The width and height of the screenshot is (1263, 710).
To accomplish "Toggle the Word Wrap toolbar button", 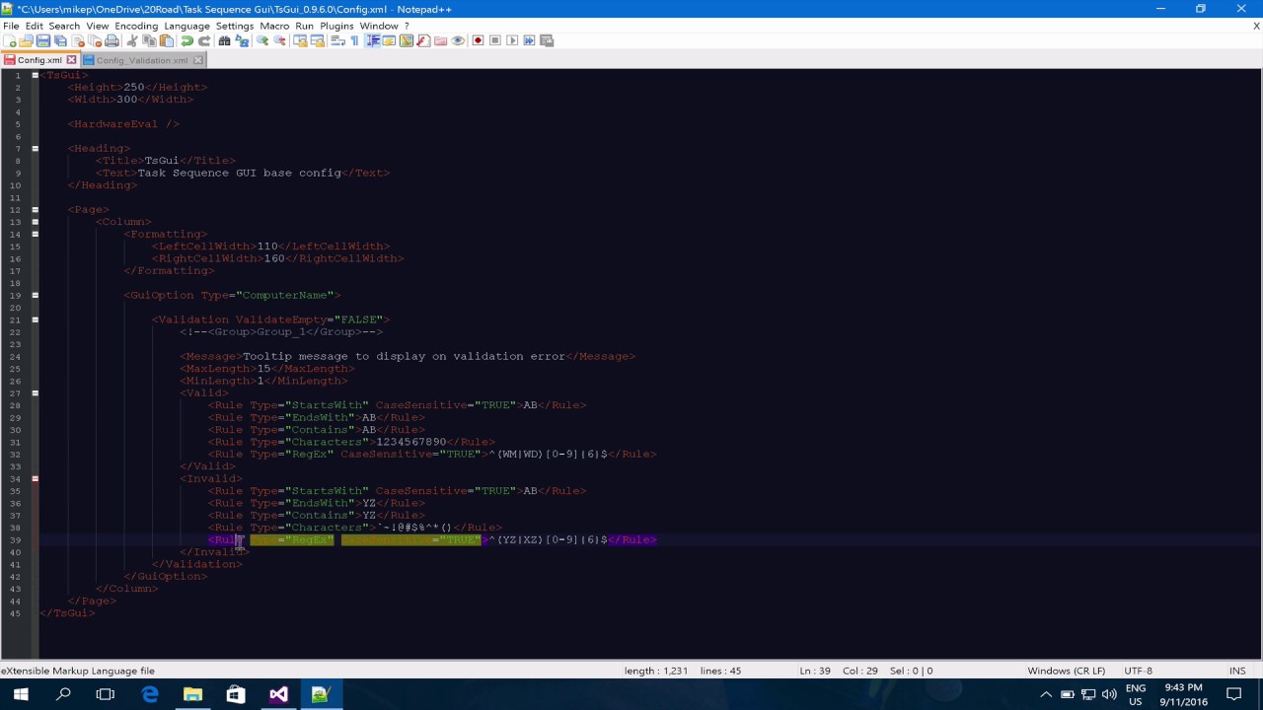I will pos(337,40).
